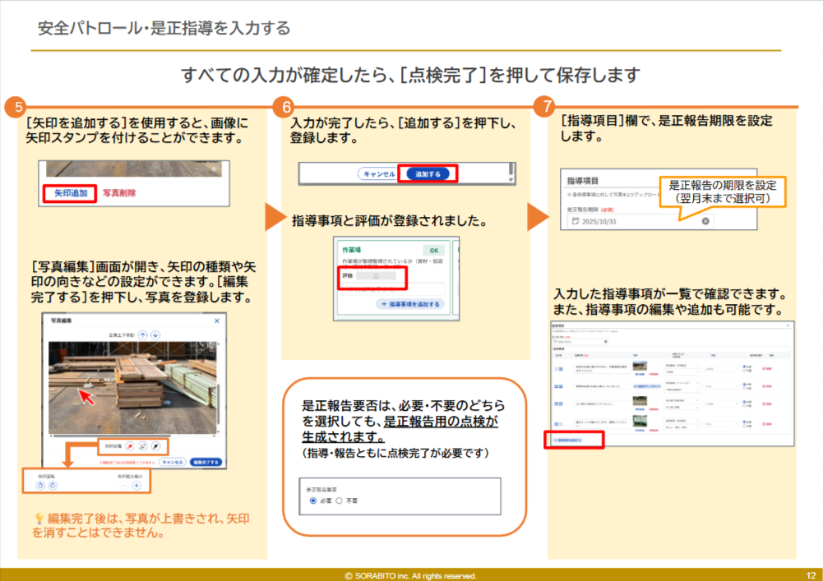Click the rotate arrow counterclockwise icon
This screenshot has width=823, height=581.
pos(42,485)
